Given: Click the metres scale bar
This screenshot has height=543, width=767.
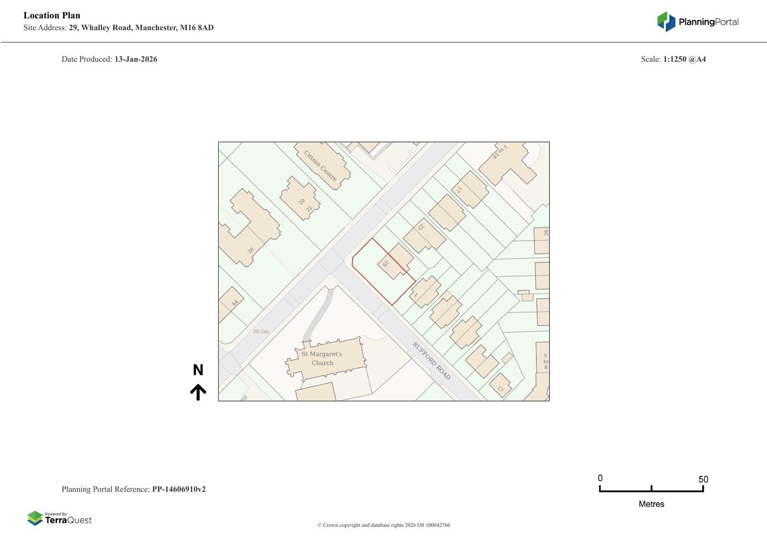Looking at the screenshot, I should [x=651, y=490].
